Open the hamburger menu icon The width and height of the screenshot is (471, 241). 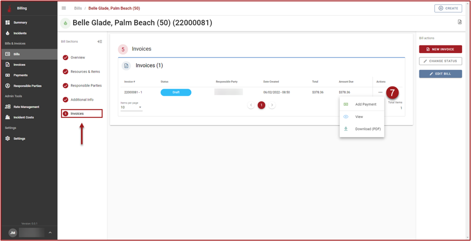(x=64, y=8)
